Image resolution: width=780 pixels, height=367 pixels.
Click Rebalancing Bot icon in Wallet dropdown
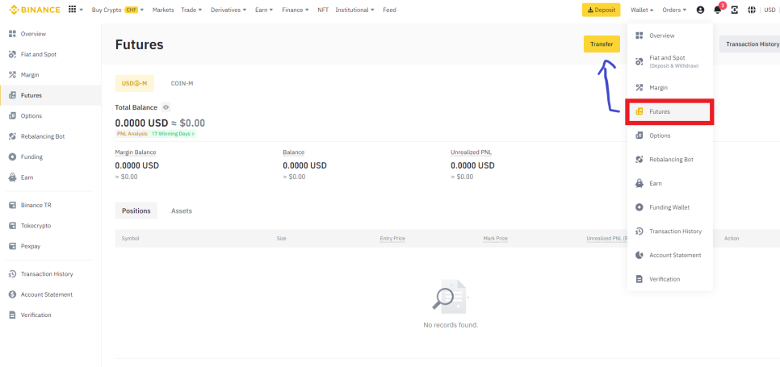click(640, 160)
